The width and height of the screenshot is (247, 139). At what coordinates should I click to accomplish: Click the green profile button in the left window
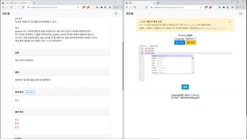pyautogui.click(x=118, y=7)
